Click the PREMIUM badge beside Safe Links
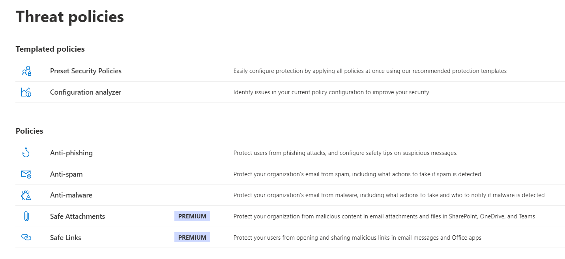This screenshot has width=565, height=259. tap(192, 238)
